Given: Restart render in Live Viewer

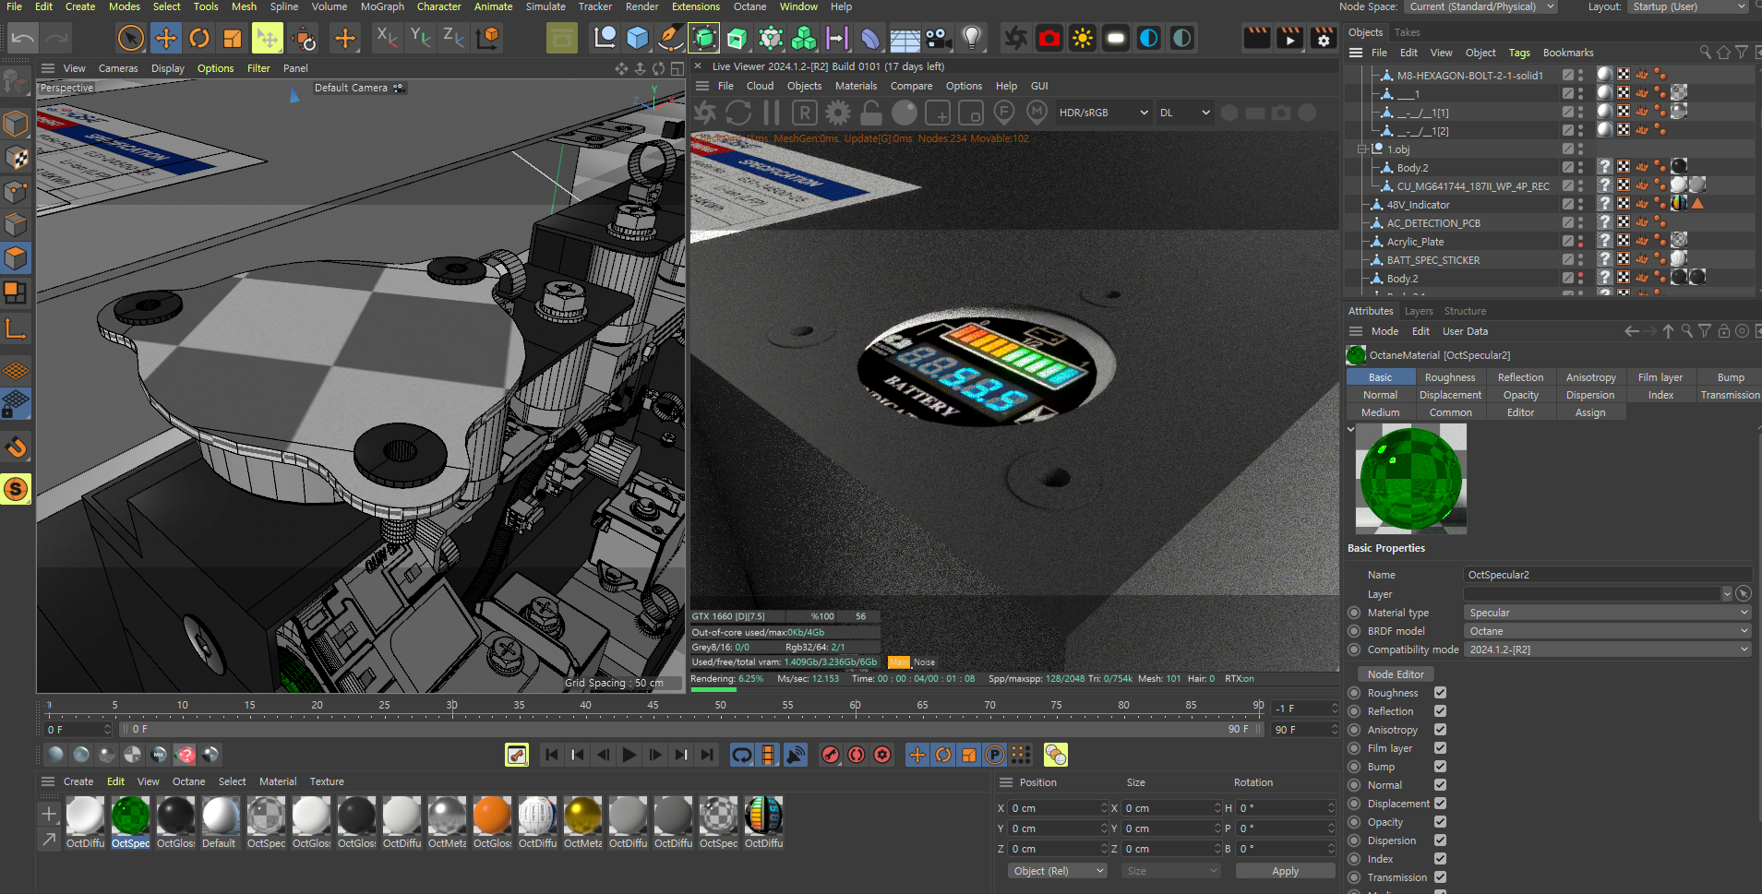Looking at the screenshot, I should (x=738, y=113).
